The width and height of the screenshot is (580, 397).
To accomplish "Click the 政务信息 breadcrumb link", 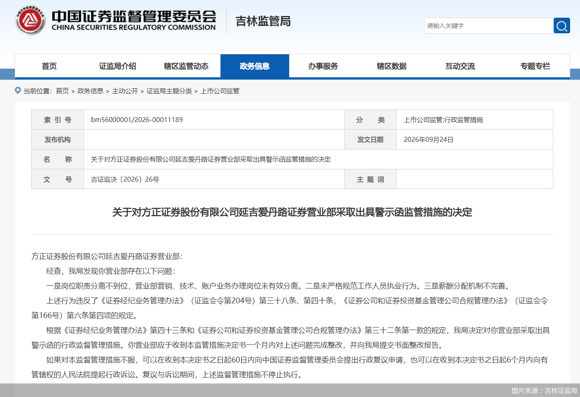I will (90, 91).
